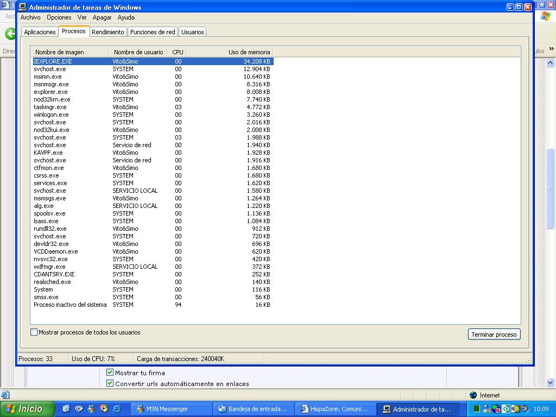Click Terminar proceso button
Viewport: 556px width, 417px height.
tap(494, 334)
